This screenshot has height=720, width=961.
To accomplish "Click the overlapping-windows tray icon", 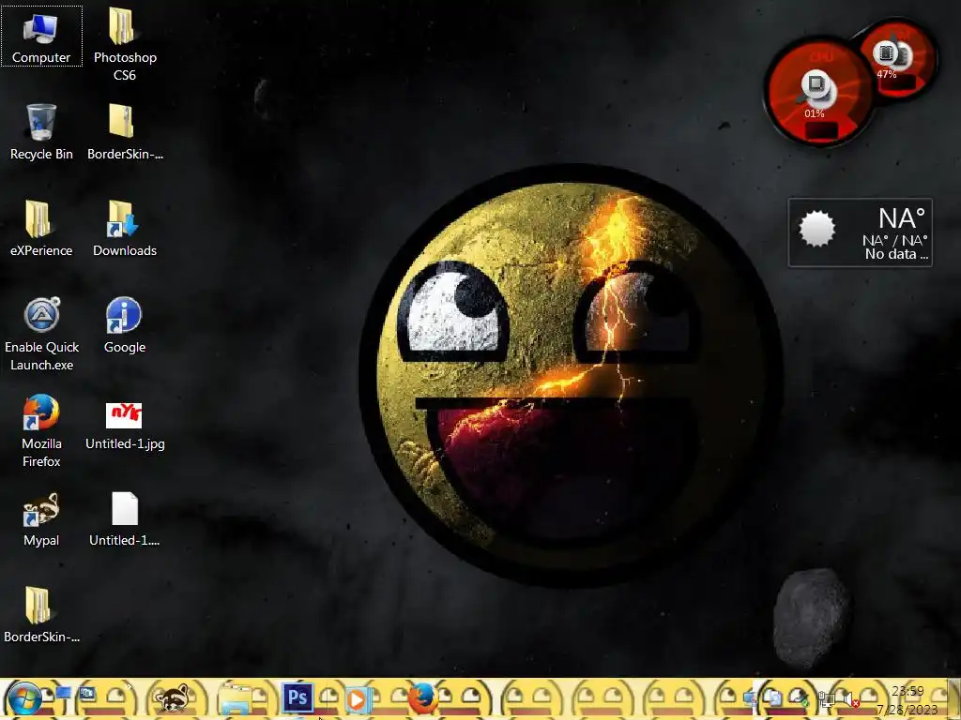I will [x=773, y=698].
